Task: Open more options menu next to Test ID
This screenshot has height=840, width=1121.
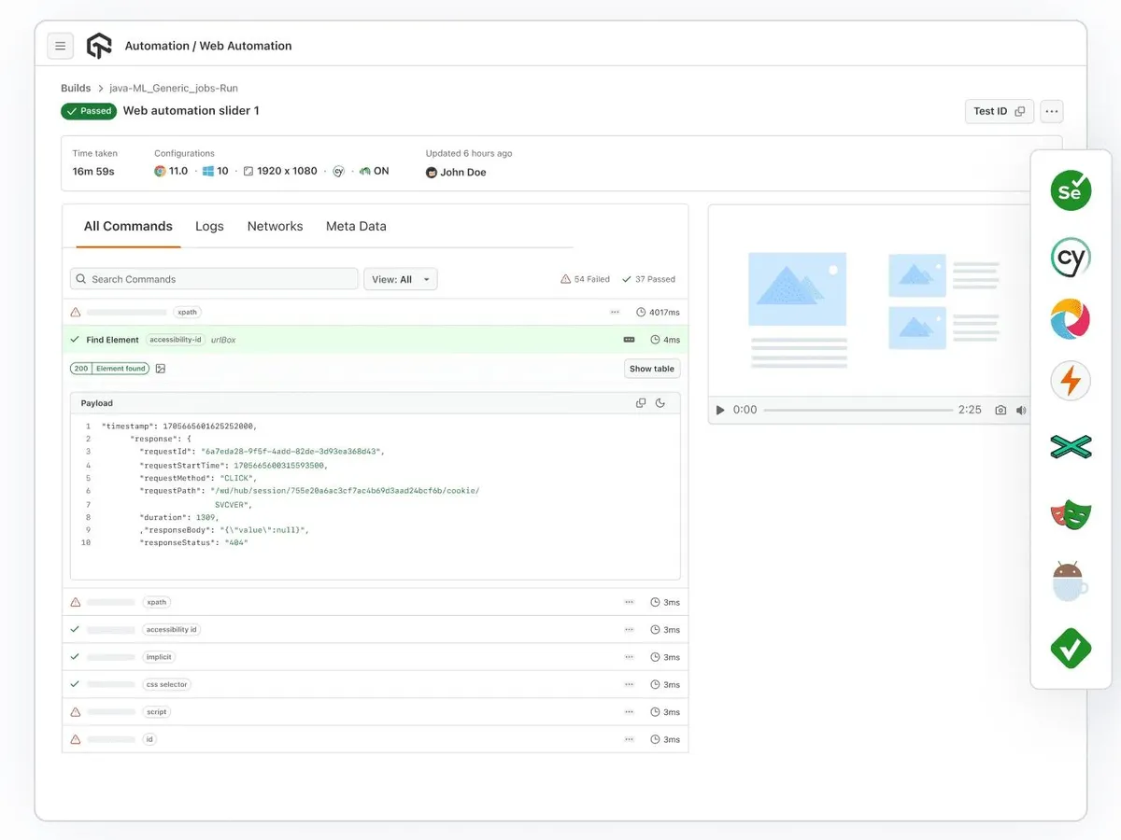Action: (1052, 111)
